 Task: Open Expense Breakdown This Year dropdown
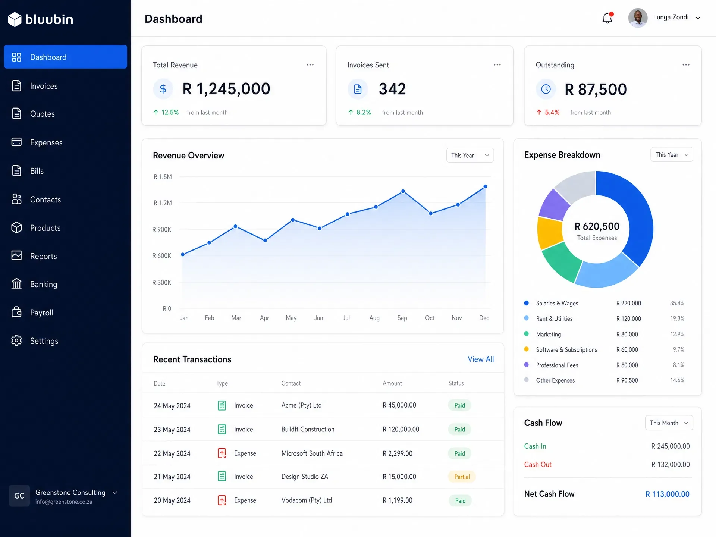(672, 154)
